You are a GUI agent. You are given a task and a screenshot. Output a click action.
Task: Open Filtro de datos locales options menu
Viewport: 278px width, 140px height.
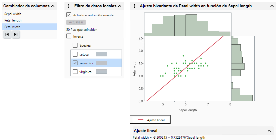(x=69, y=6)
